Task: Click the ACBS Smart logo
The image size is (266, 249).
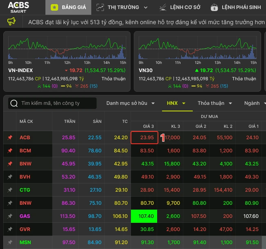Action: (18, 7)
